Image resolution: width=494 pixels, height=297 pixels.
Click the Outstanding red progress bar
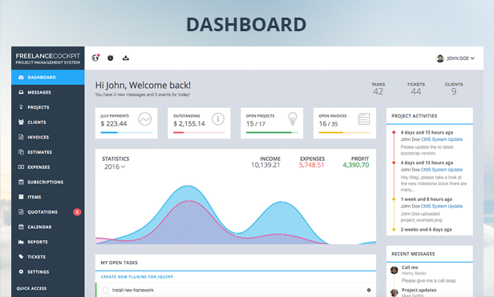(199, 132)
